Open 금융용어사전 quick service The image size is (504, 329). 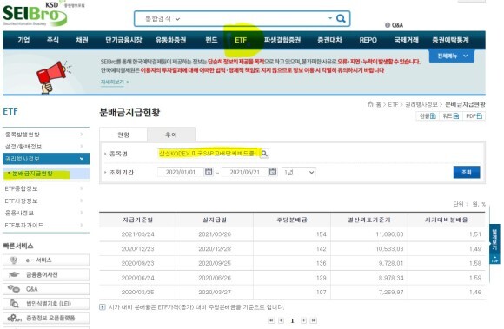coord(46,274)
